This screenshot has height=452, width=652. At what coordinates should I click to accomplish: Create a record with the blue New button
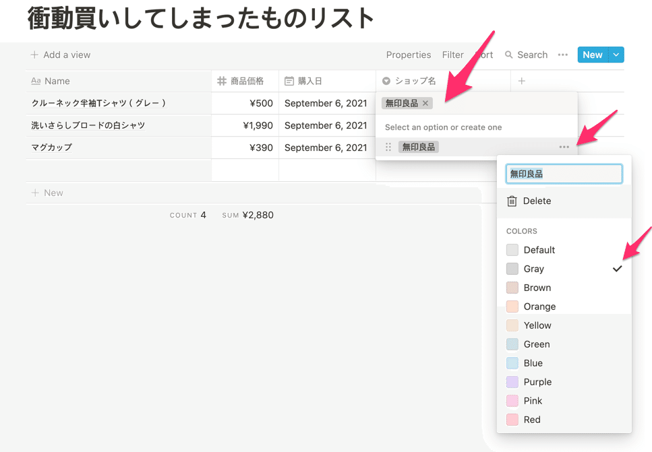[x=592, y=55]
